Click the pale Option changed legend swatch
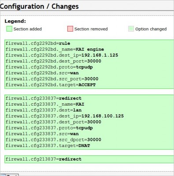The width and height of the screenshot is (174, 176). 131,29
